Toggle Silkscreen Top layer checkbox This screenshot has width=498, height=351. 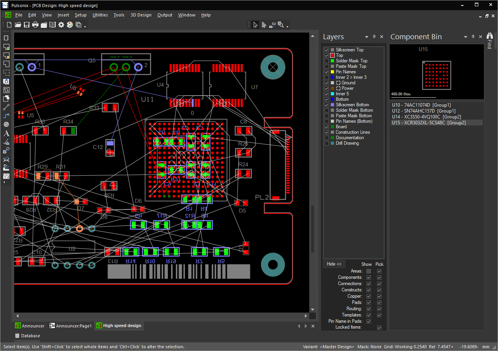click(x=327, y=50)
